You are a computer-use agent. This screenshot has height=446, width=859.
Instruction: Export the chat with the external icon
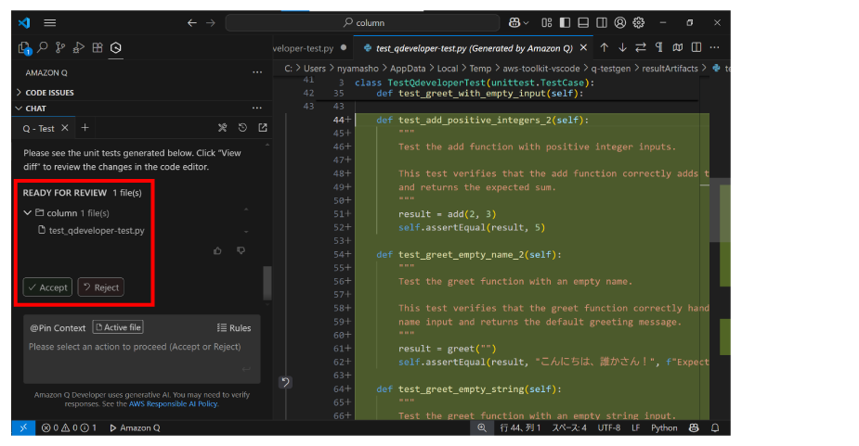coord(263,128)
